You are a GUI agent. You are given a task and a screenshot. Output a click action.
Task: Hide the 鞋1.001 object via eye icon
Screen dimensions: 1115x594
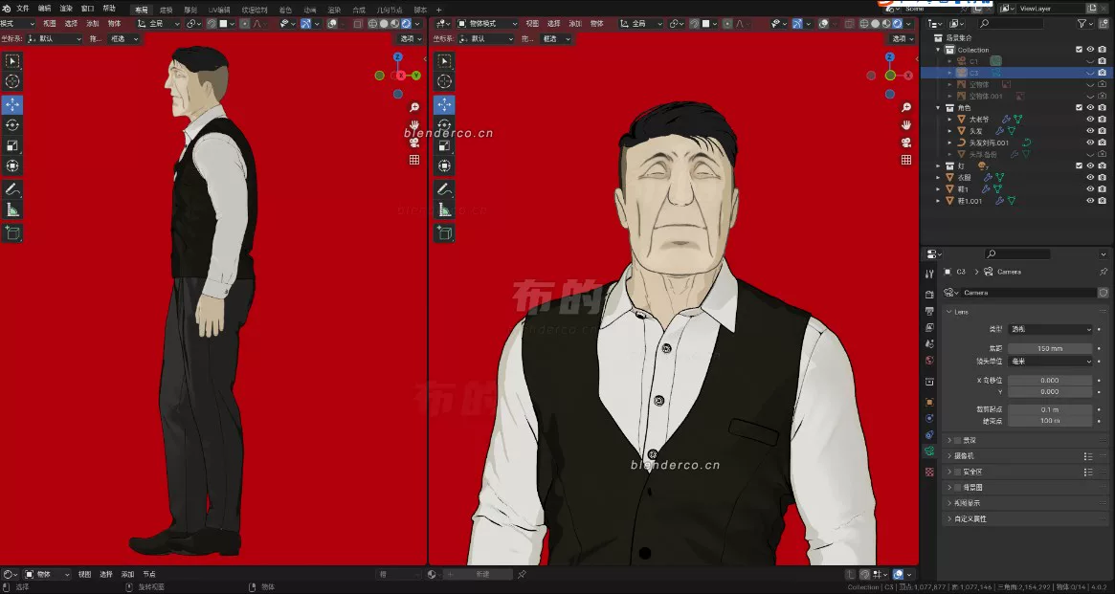click(1090, 201)
